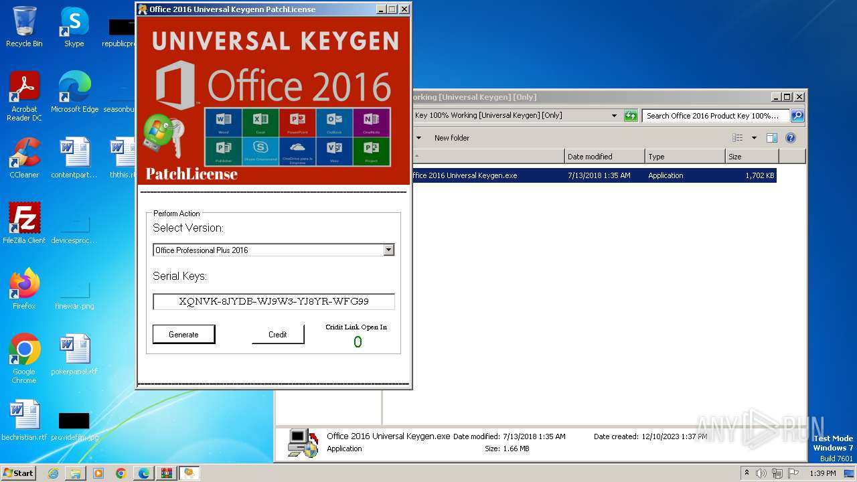
Task: Expand the toolbar arrow left of New folder
Action: 419,138
